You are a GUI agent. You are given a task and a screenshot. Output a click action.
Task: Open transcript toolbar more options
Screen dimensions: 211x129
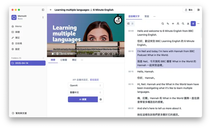click(198, 24)
